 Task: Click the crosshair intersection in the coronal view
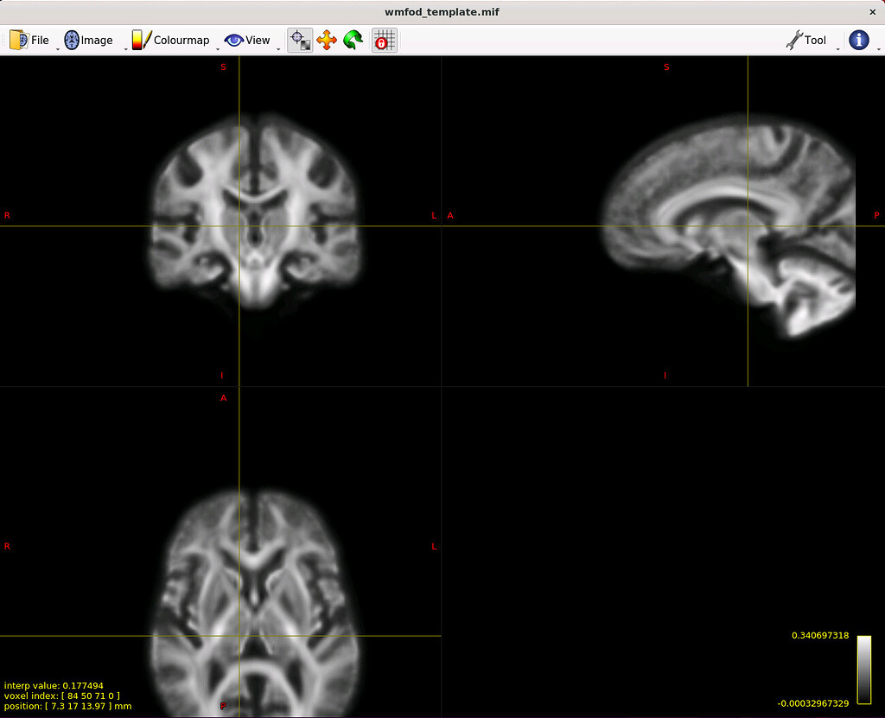(x=239, y=226)
